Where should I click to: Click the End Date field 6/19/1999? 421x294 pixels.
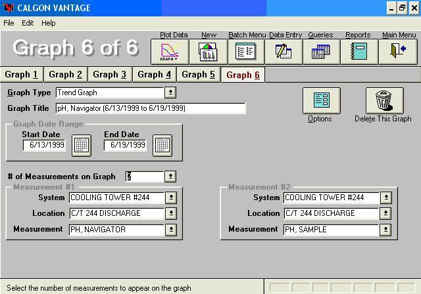click(x=125, y=146)
